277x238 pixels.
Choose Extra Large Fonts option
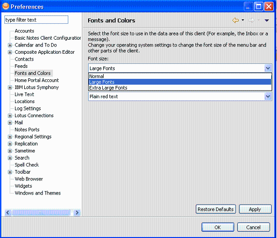pos(180,88)
